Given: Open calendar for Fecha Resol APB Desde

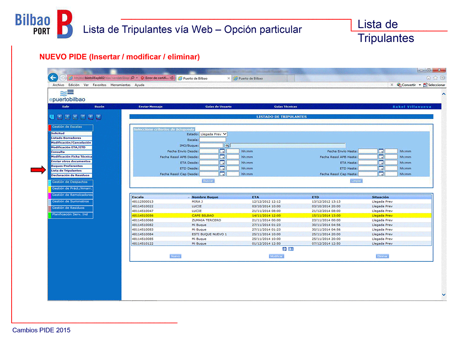Looking at the screenshot, I should (222, 157).
